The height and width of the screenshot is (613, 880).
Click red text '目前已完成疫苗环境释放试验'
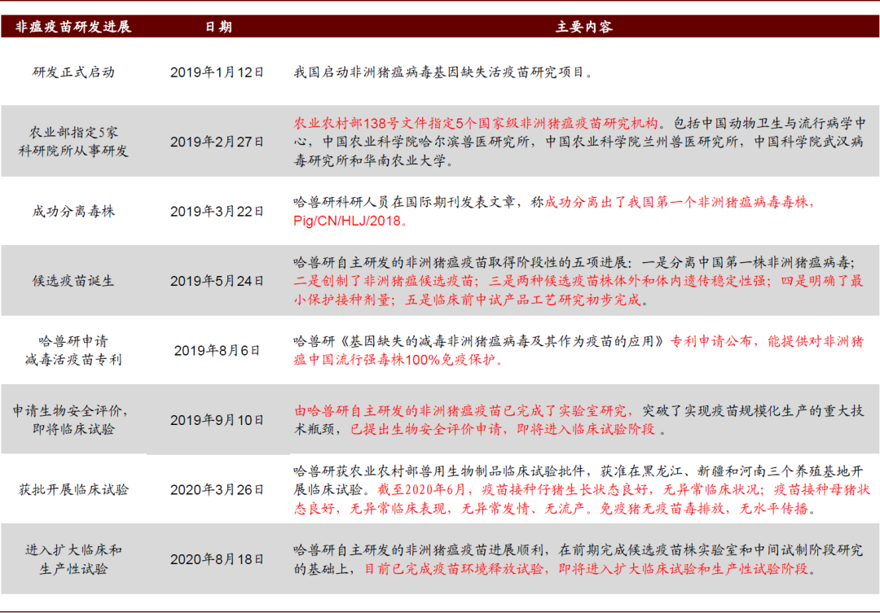(454, 569)
